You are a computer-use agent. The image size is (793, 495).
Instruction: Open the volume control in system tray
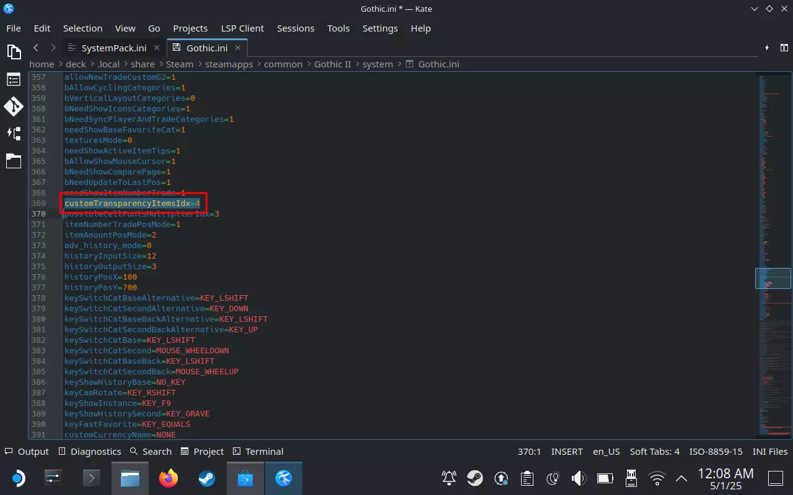tap(579, 478)
